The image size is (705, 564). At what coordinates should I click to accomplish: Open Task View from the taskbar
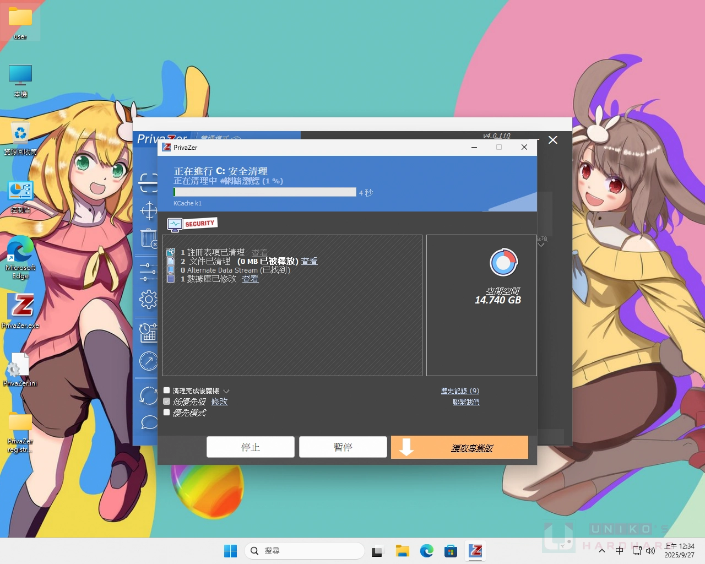pyautogui.click(x=377, y=551)
